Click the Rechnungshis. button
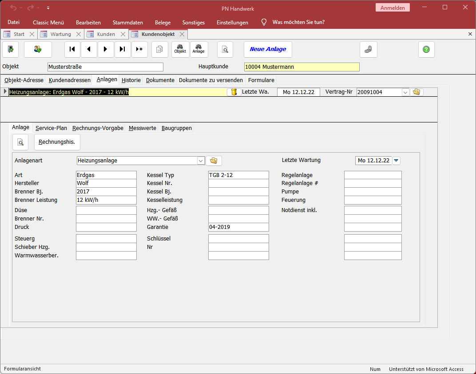This screenshot has height=374, width=476. pos(57,142)
